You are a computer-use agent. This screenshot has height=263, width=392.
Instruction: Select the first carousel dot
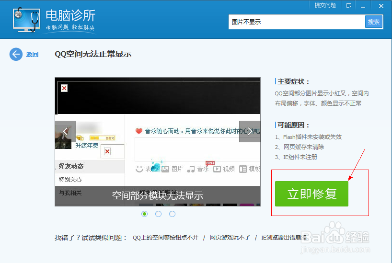145,214
